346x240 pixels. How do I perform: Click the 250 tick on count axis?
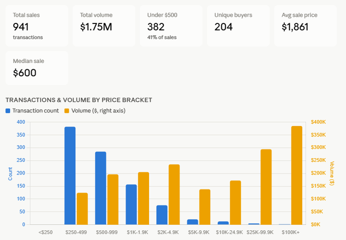click(x=21, y=160)
